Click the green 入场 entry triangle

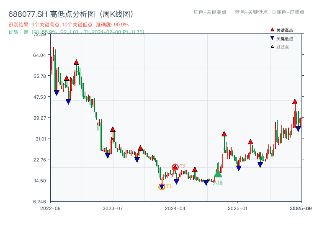pos(217,174)
